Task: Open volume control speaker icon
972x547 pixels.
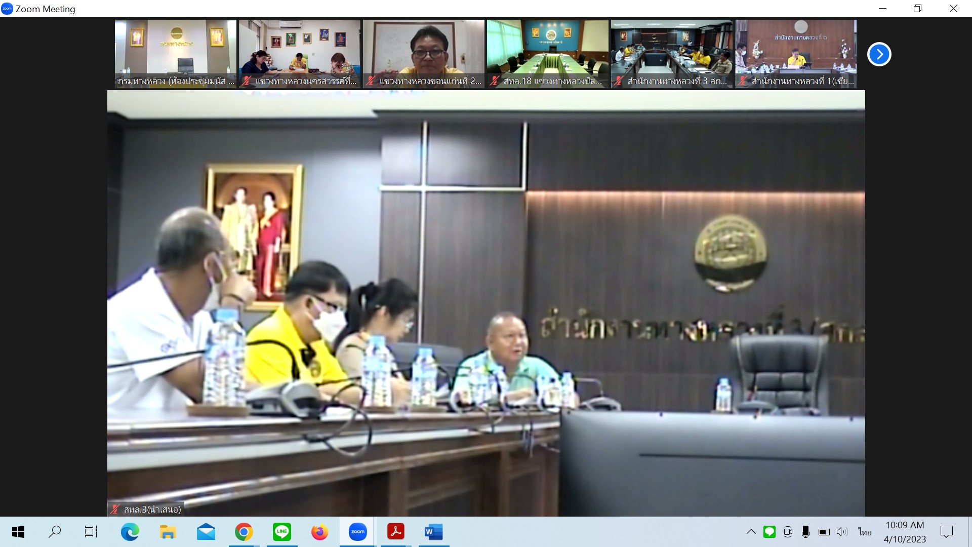Action: click(842, 532)
